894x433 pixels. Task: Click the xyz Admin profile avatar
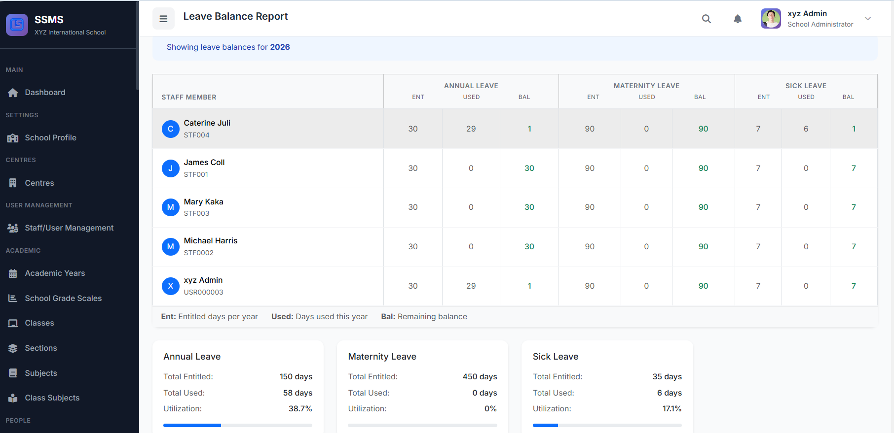[770, 19]
